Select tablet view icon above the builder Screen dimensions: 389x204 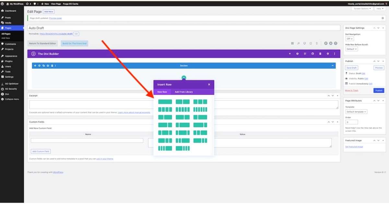coord(311,43)
